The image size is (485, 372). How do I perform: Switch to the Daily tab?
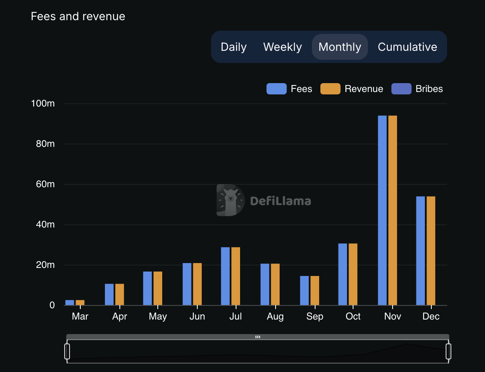(x=234, y=47)
